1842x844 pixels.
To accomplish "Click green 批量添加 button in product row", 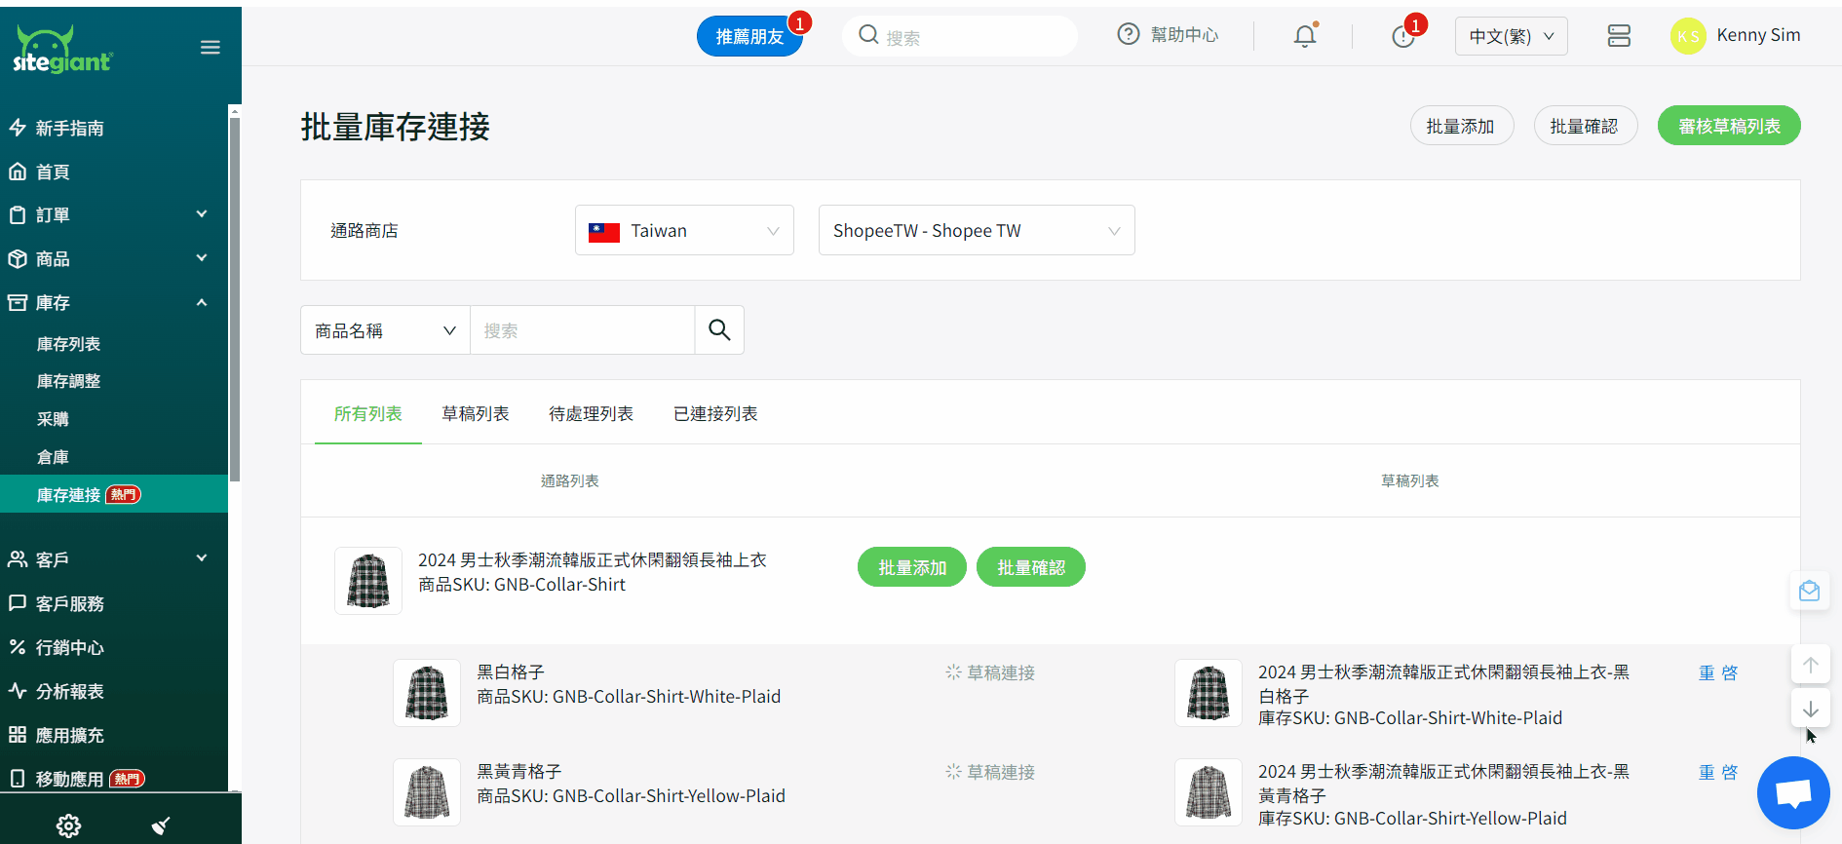I will click(x=912, y=567).
